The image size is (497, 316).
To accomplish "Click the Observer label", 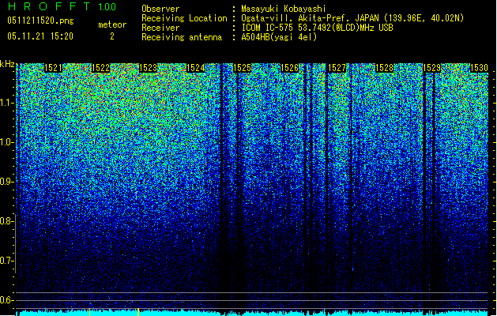I will [x=160, y=9].
